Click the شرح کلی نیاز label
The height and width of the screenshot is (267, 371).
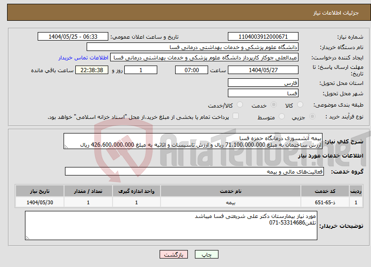coord(344,142)
